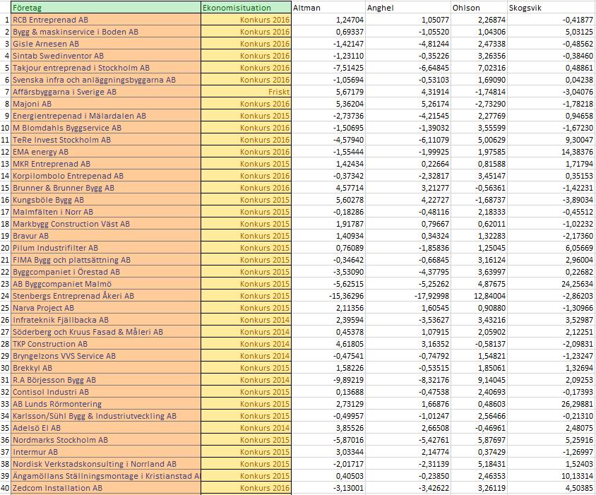Select Anghel value -17,92998

coord(407,296)
